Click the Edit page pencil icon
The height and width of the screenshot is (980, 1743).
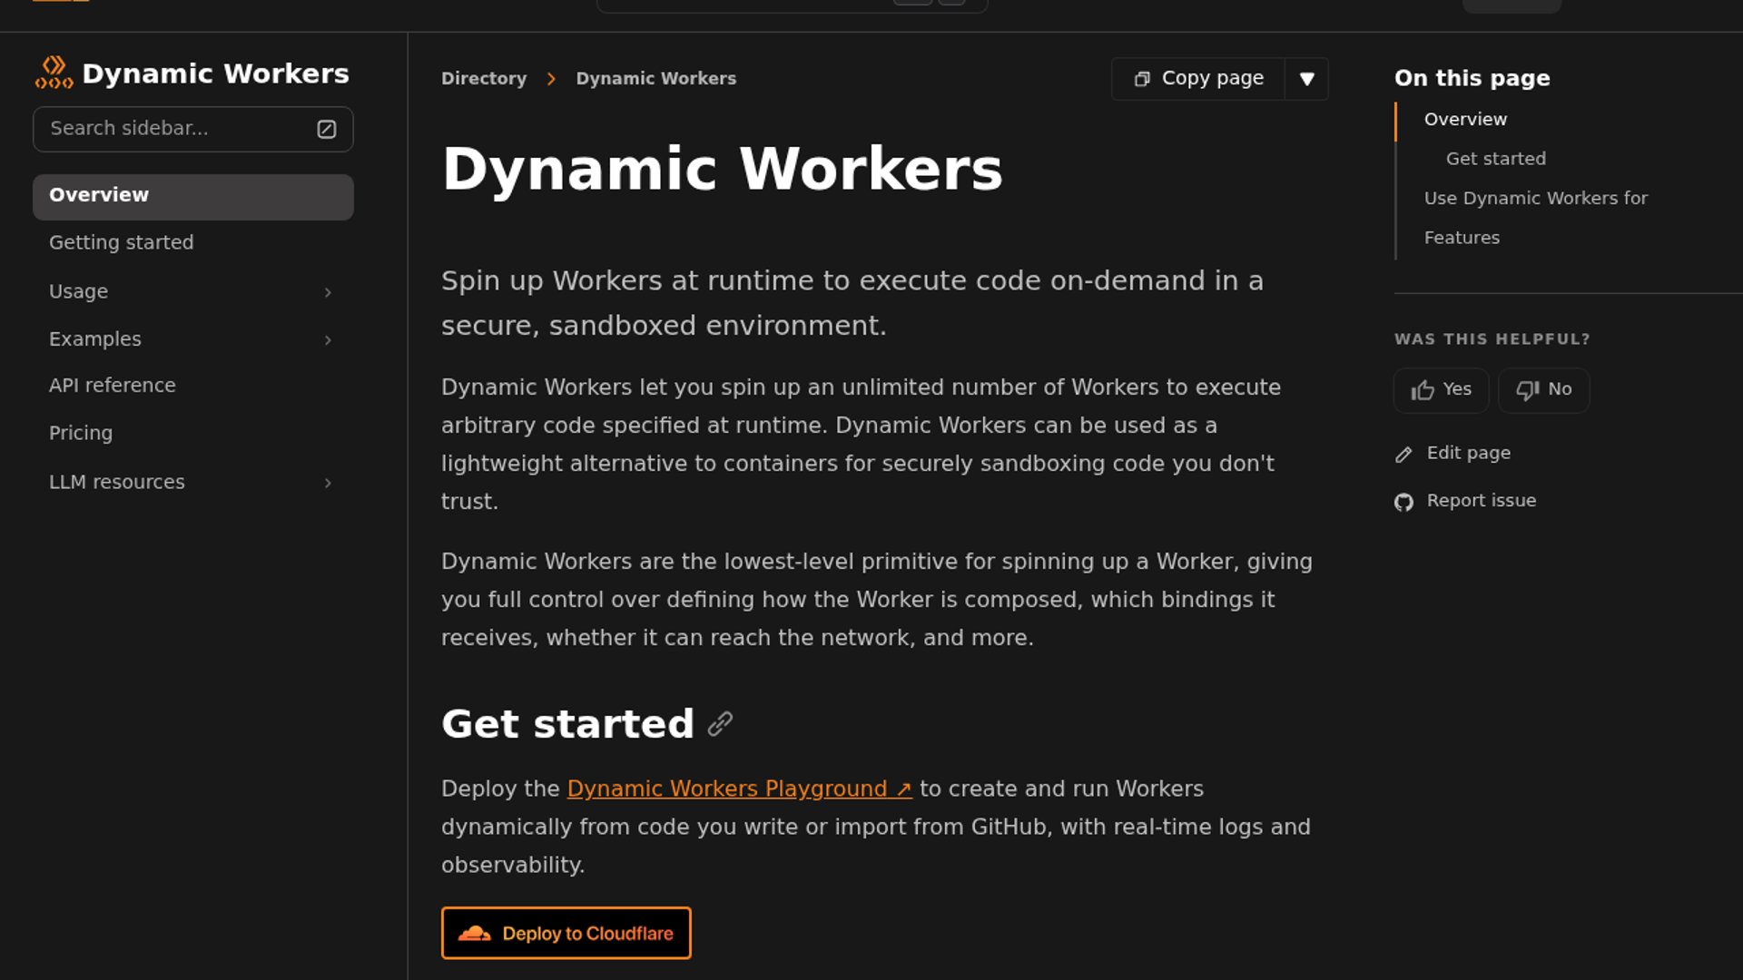pyautogui.click(x=1403, y=455)
